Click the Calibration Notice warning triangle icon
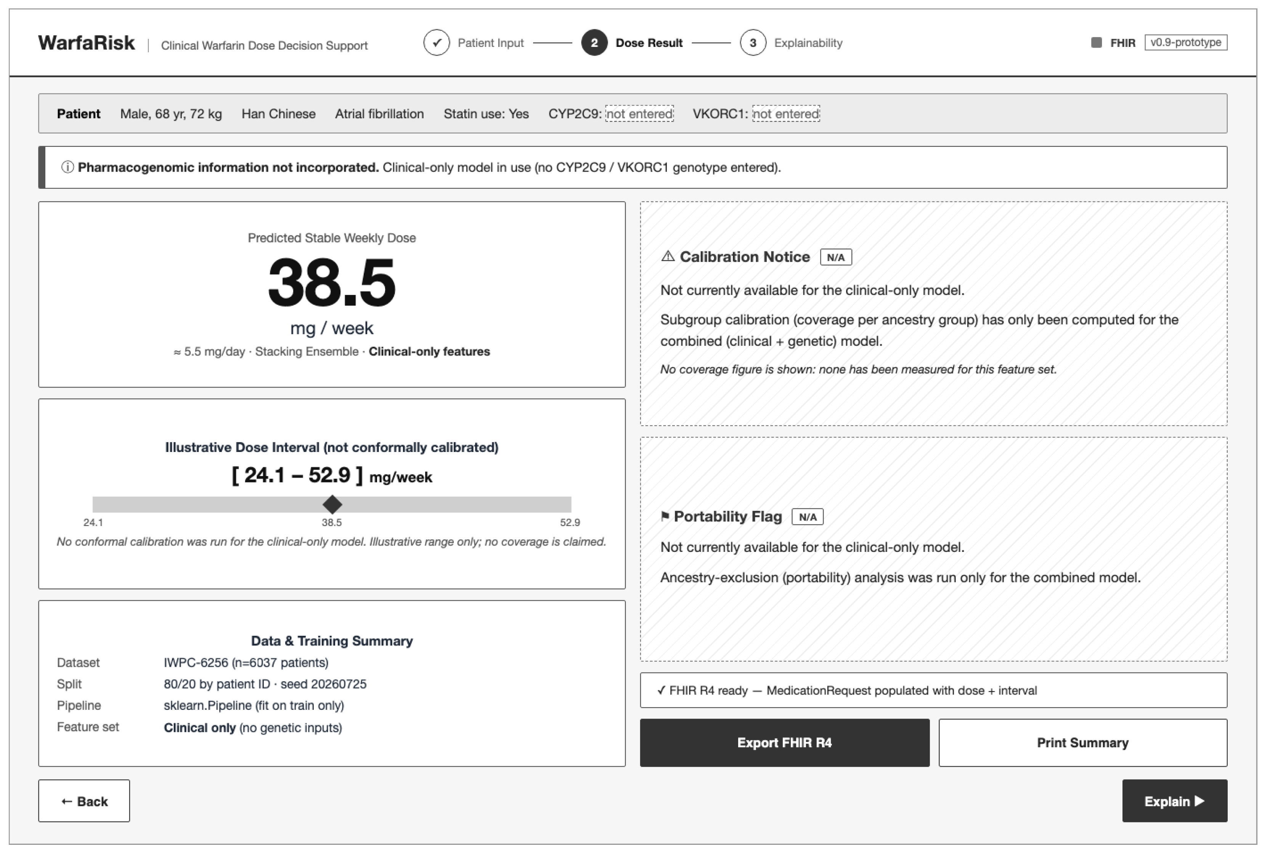This screenshot has width=1267, height=854. (668, 257)
